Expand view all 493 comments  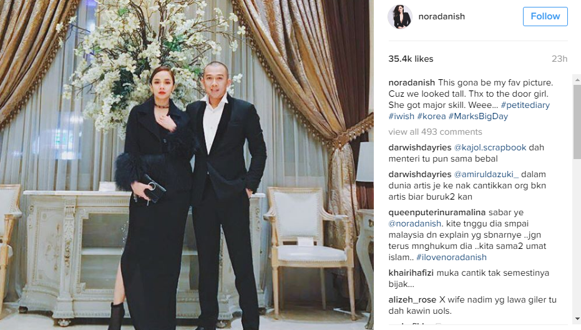(435, 132)
